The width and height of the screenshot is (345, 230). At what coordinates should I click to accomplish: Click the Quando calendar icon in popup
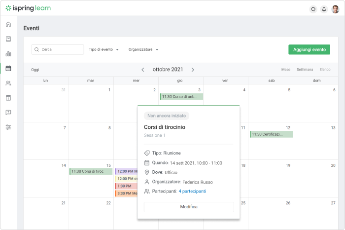click(147, 163)
